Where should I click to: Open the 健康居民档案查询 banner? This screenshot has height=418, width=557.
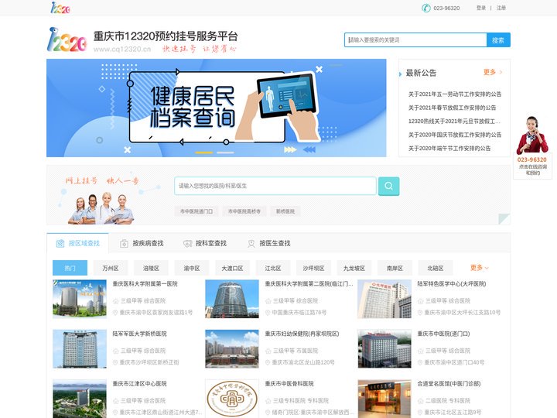(x=217, y=108)
